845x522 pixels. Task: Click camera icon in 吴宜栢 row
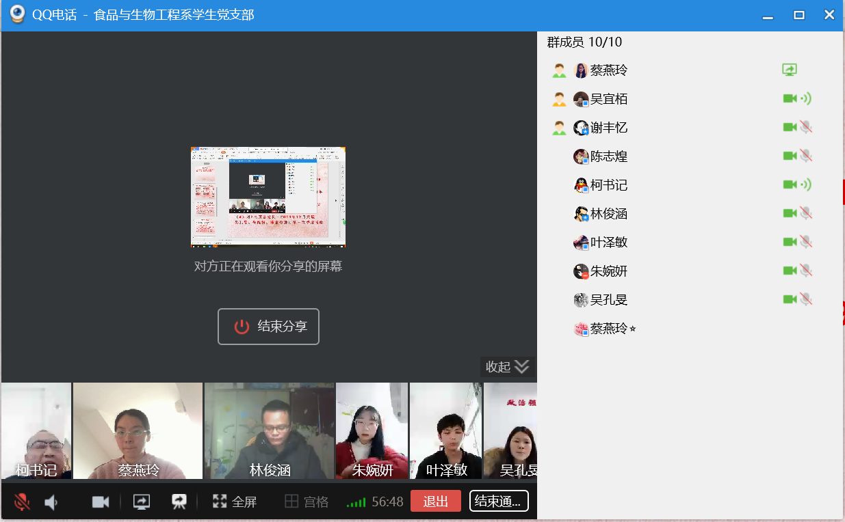coord(790,98)
